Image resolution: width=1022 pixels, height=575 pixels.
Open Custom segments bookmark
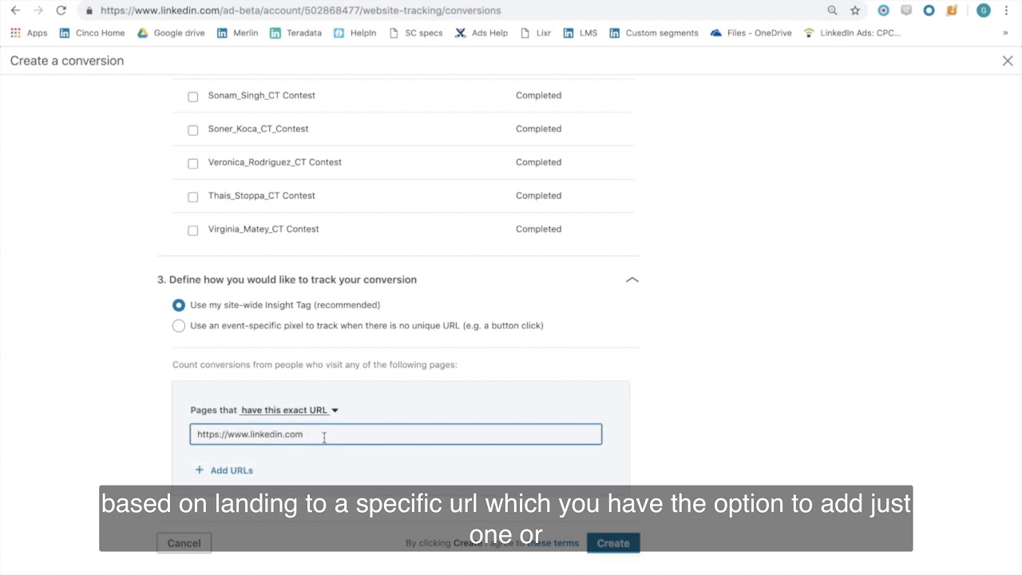coord(654,33)
